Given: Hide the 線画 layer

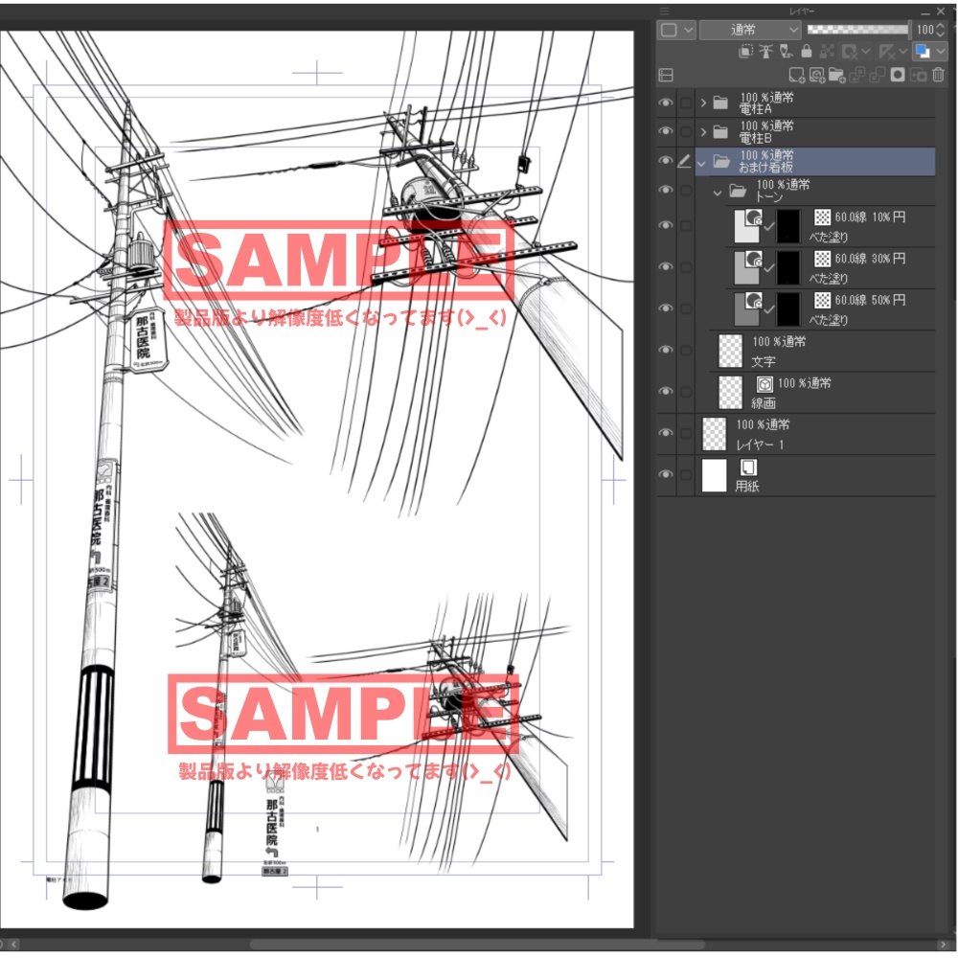Looking at the screenshot, I should point(666,392).
